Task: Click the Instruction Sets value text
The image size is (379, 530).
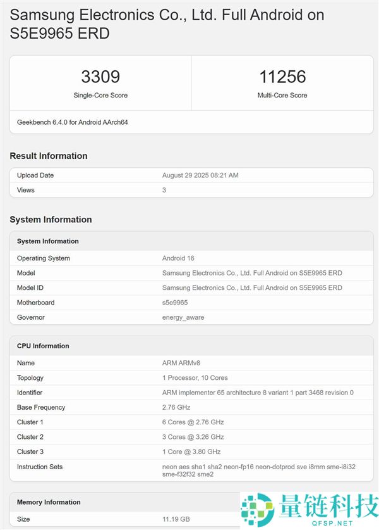Action: [258, 470]
